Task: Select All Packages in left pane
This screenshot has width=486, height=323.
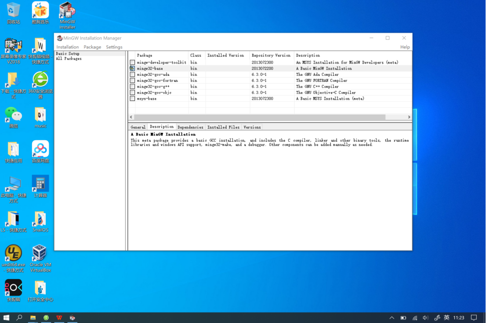Action: (x=69, y=58)
